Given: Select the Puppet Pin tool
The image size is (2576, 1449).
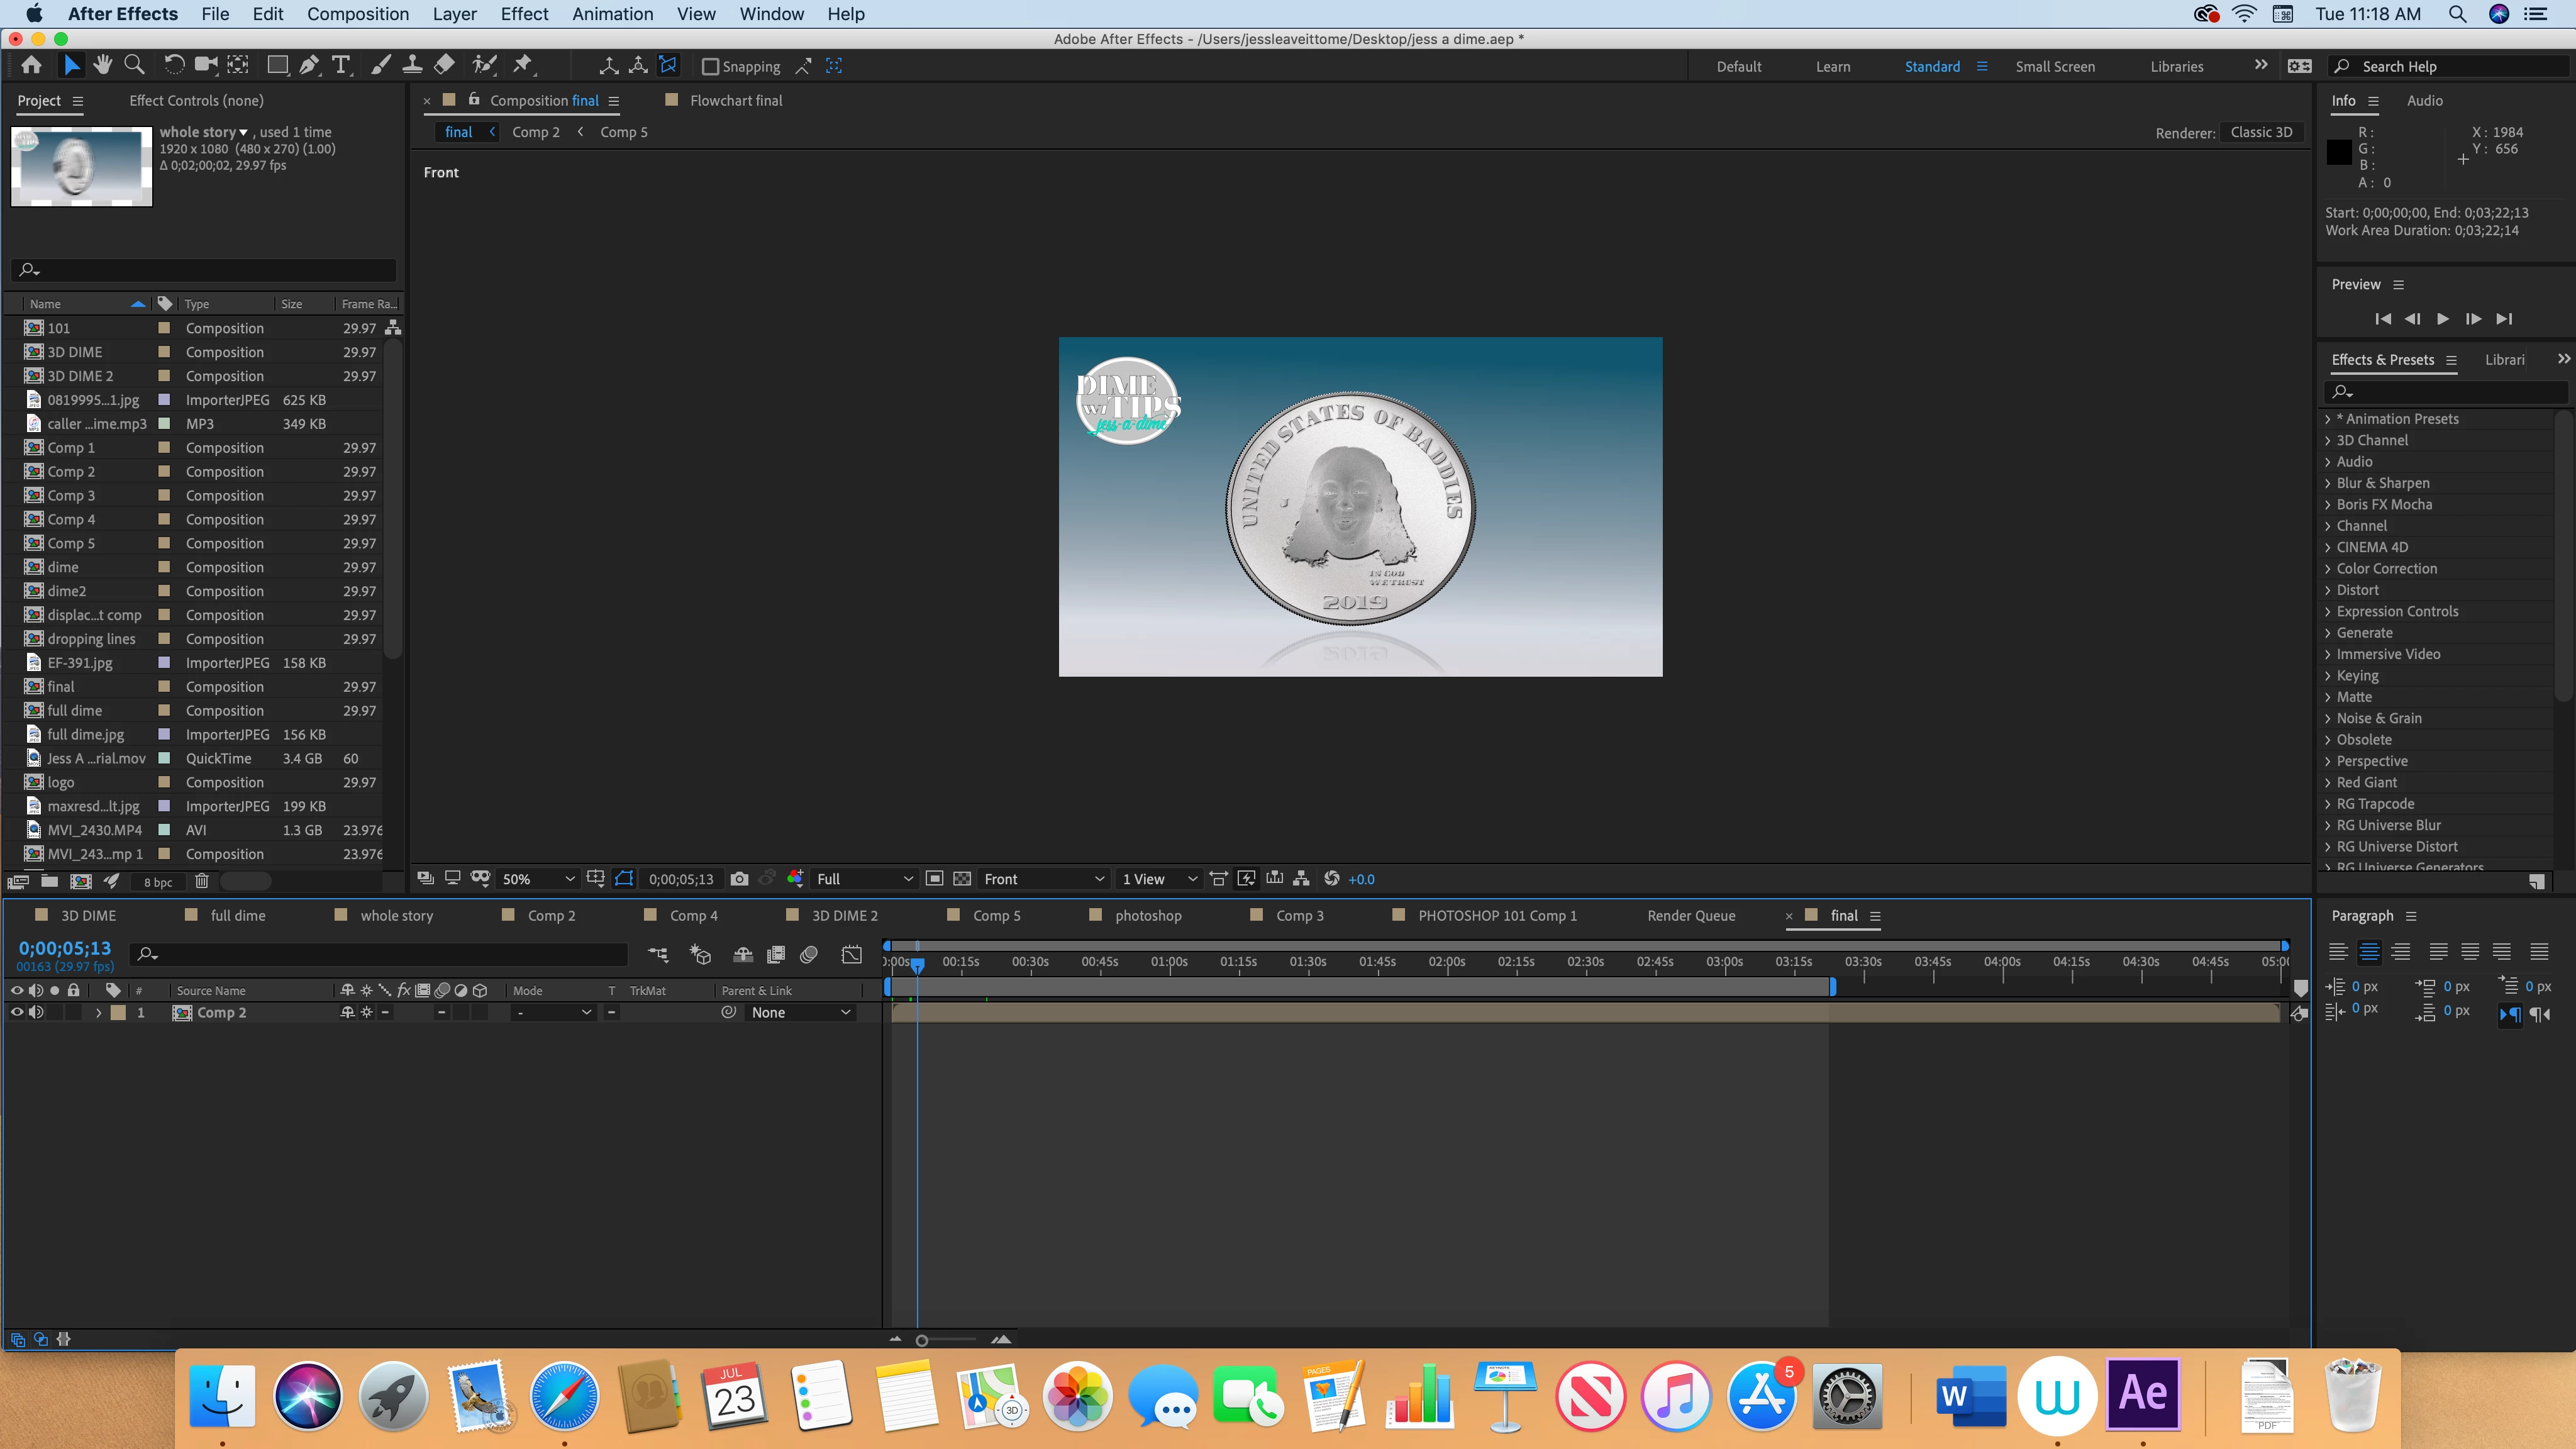Looking at the screenshot, I should coord(522,66).
